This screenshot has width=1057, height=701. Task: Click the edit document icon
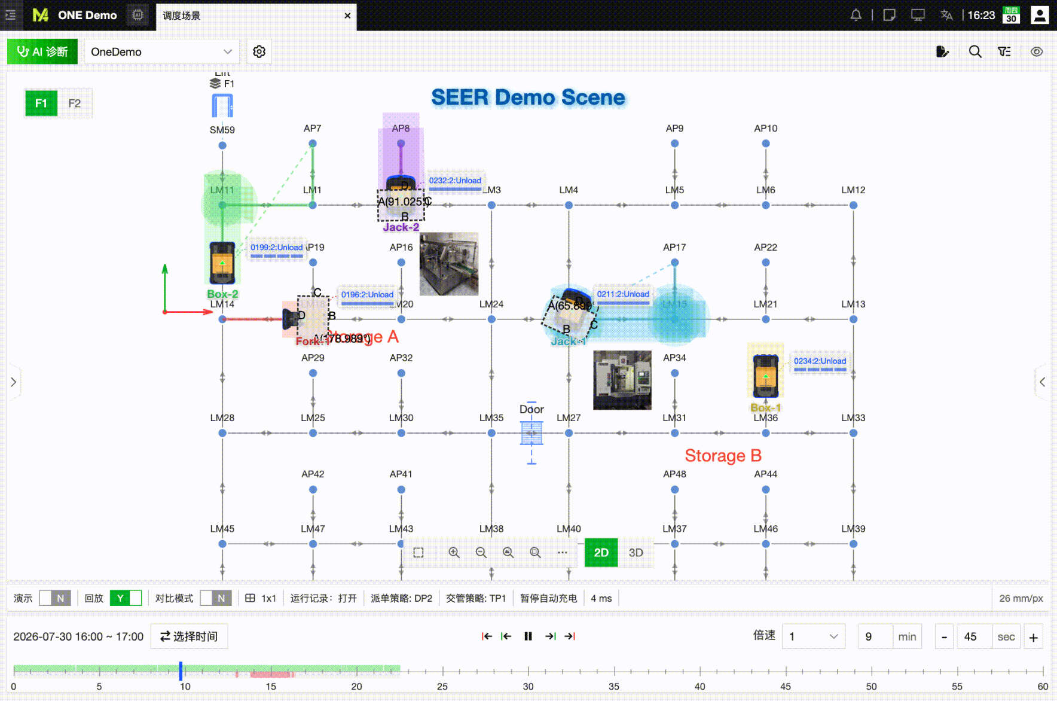(x=942, y=51)
